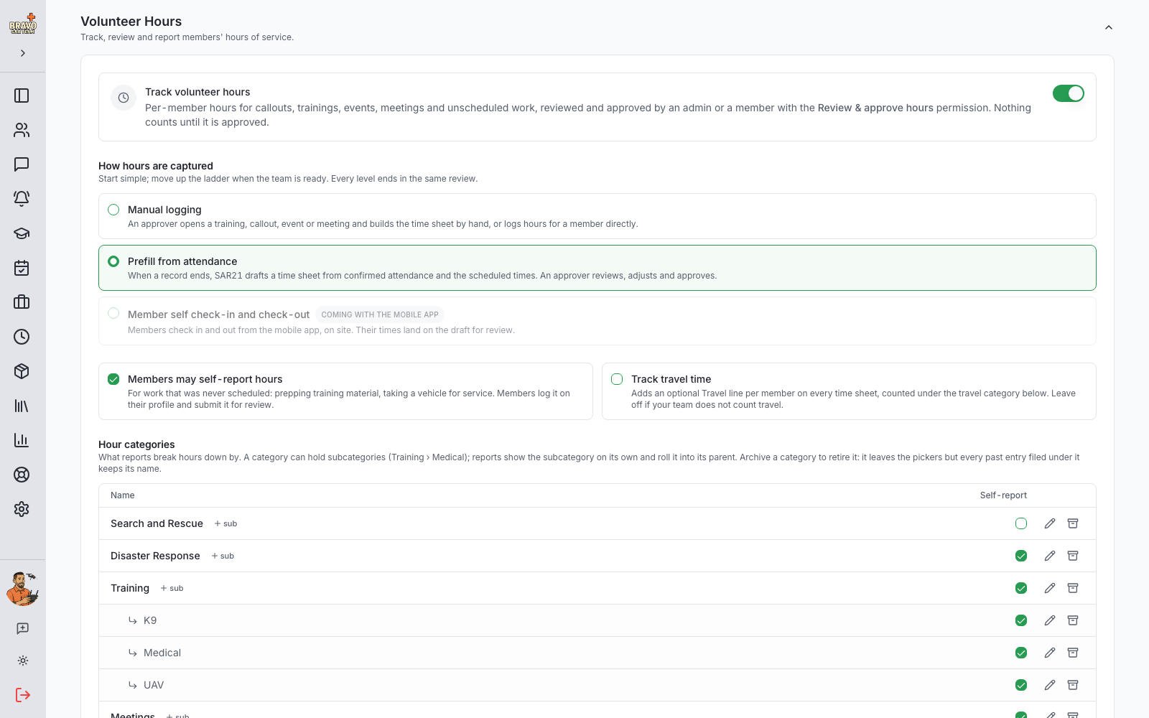
Task: Archive the Medical subcategory
Action: tap(1073, 653)
